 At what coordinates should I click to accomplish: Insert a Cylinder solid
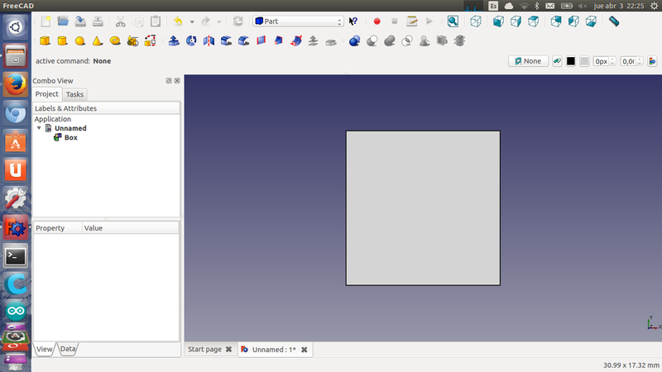pos(62,41)
